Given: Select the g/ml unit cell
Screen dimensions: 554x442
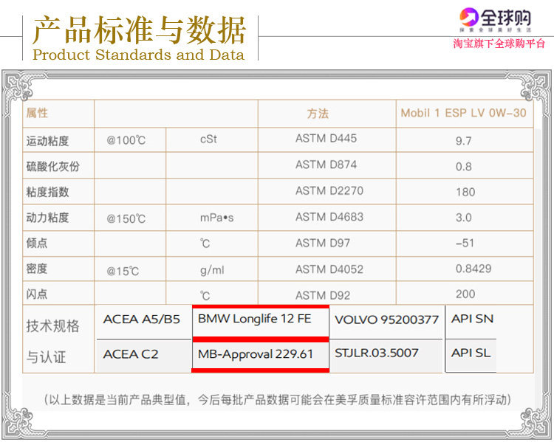Looking at the screenshot, I should click(212, 270).
